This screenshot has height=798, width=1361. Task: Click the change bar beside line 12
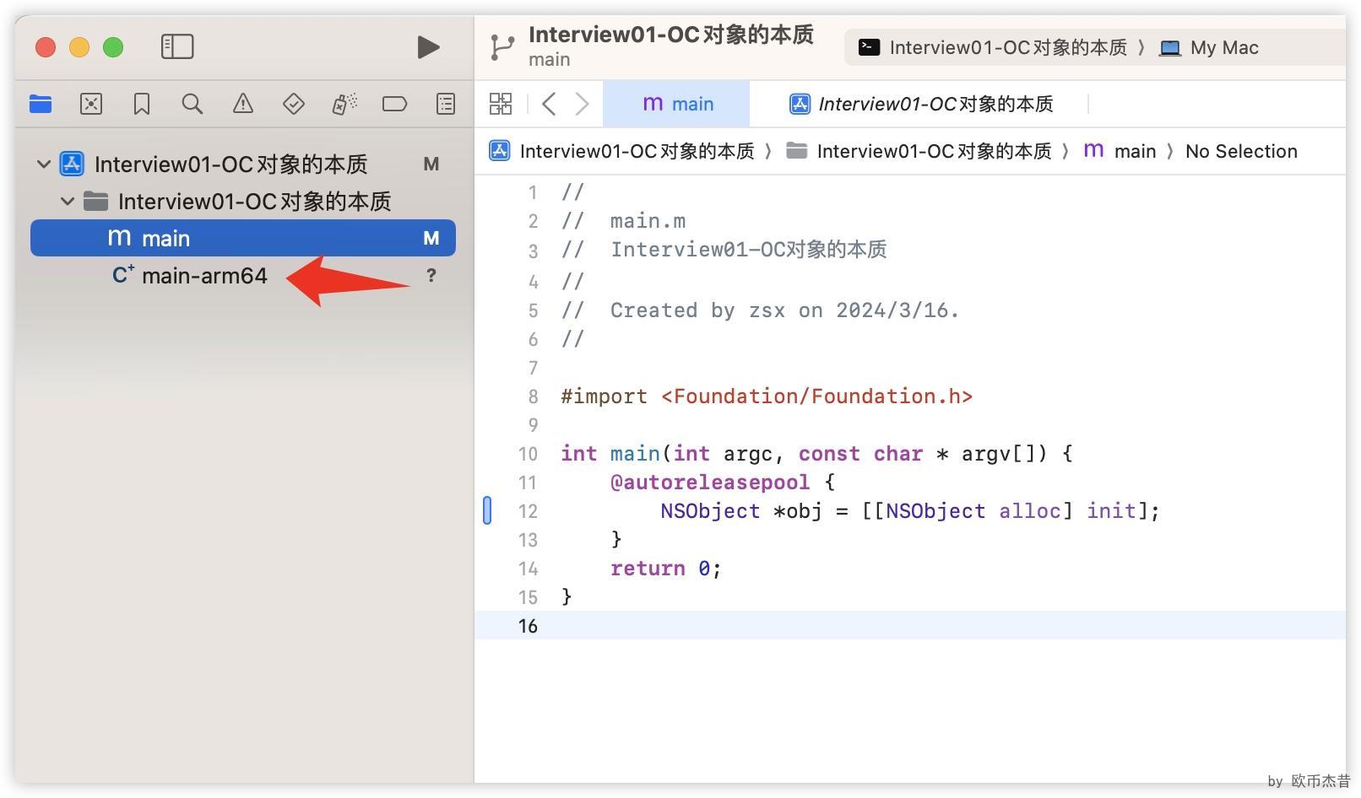click(487, 510)
